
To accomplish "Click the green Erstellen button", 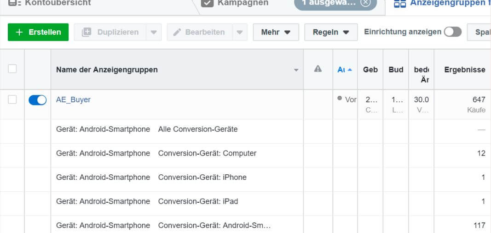I will (38, 32).
